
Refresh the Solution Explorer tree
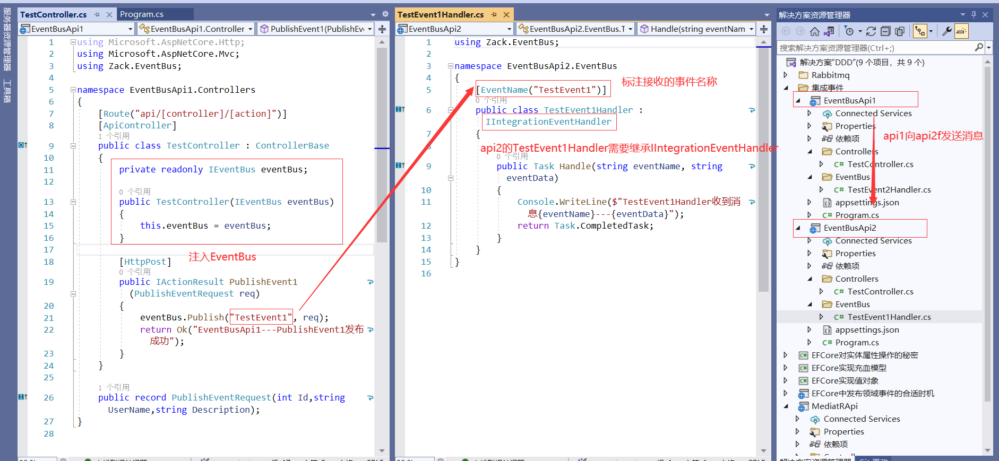[x=871, y=31]
